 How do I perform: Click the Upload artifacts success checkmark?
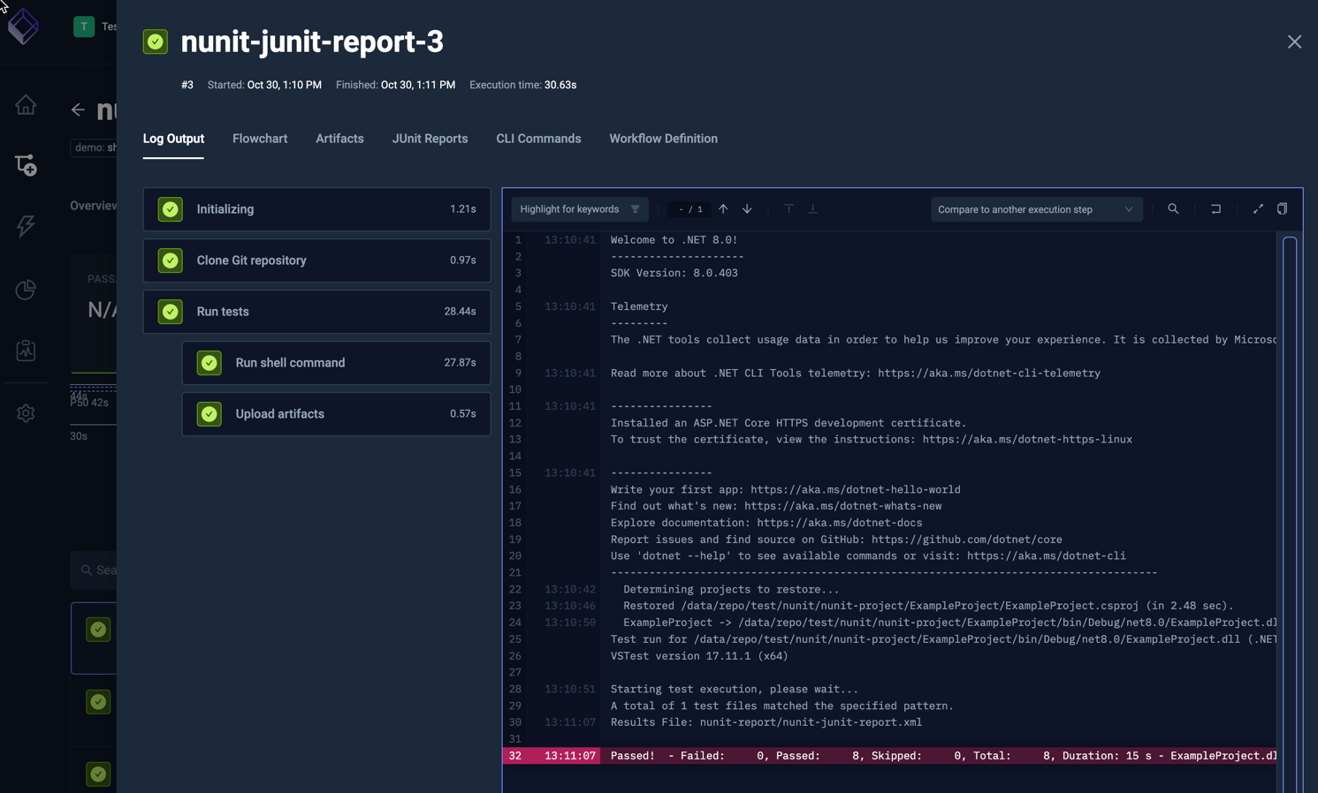click(209, 414)
